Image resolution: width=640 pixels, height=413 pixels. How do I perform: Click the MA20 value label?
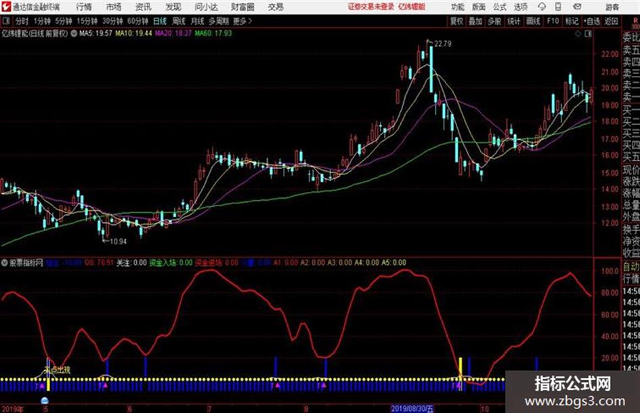coord(173,33)
